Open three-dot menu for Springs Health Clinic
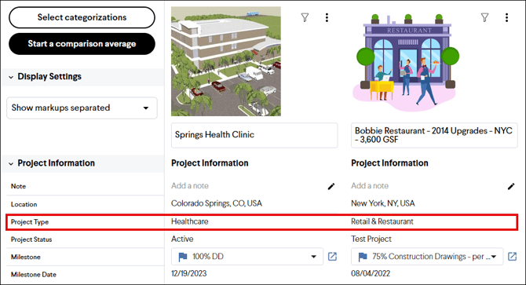Screen dimensions: 526x285 coord(327,17)
